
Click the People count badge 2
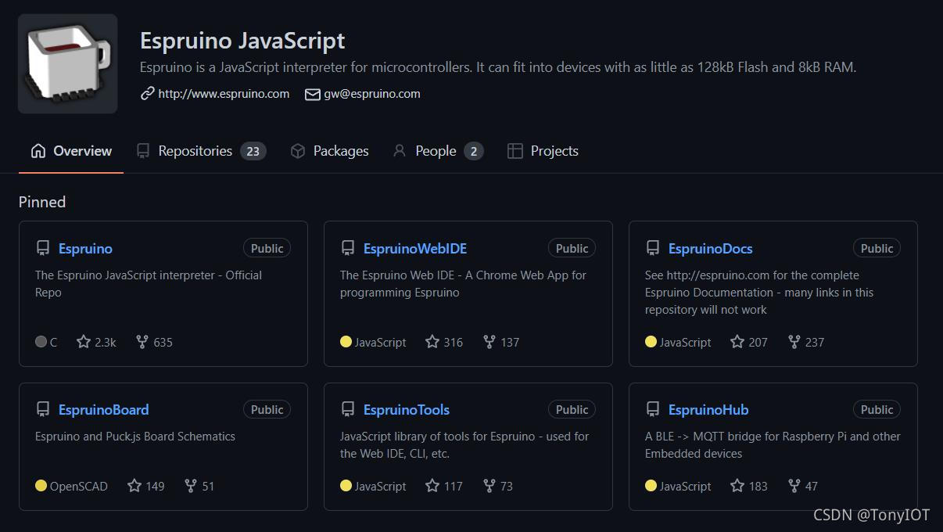(x=473, y=151)
